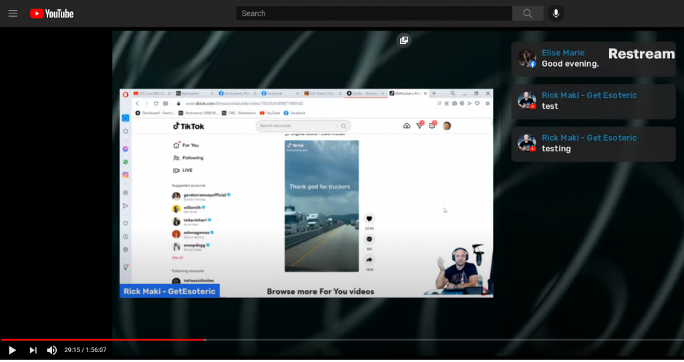Open history clock icon in Opera sidebar
The width and height of the screenshot is (684, 362).
coord(126,237)
